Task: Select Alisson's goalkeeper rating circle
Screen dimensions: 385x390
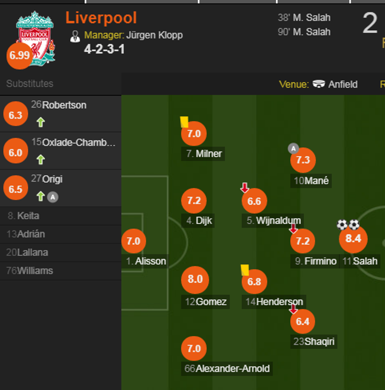Action: pos(134,241)
